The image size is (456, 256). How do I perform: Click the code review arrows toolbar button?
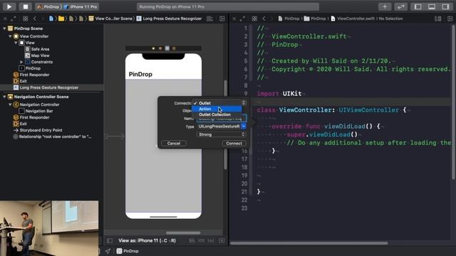(x=400, y=6)
